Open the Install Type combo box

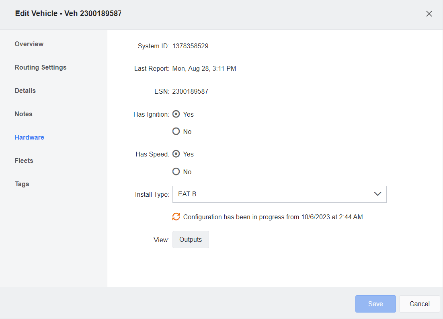coord(279,194)
